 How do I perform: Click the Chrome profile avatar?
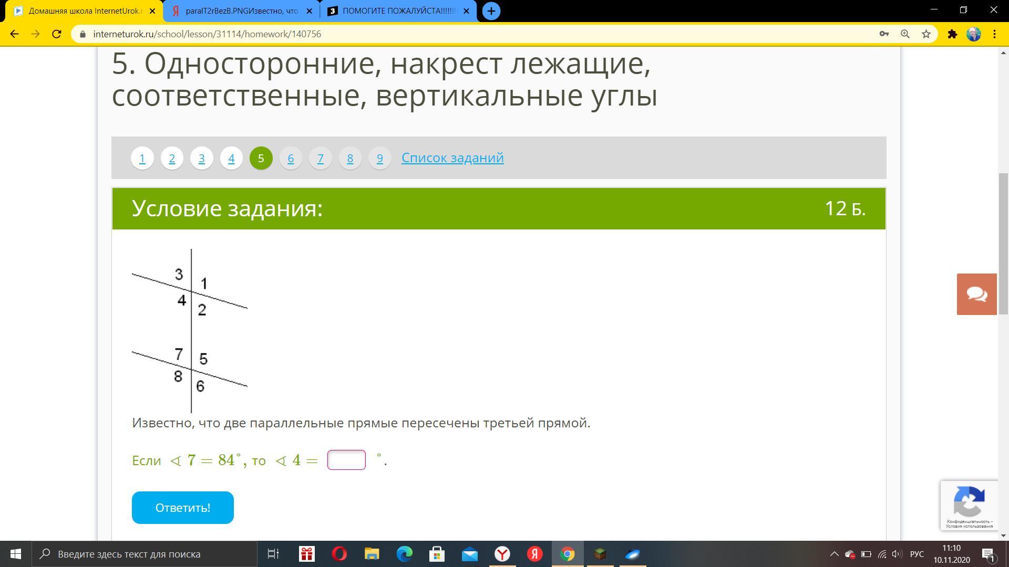click(x=973, y=34)
